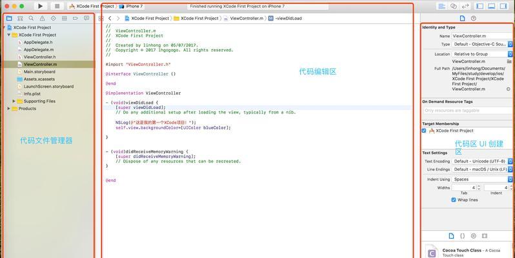Open the Find navigator magnifier icon
This screenshot has height=258, width=515.
(31, 18)
